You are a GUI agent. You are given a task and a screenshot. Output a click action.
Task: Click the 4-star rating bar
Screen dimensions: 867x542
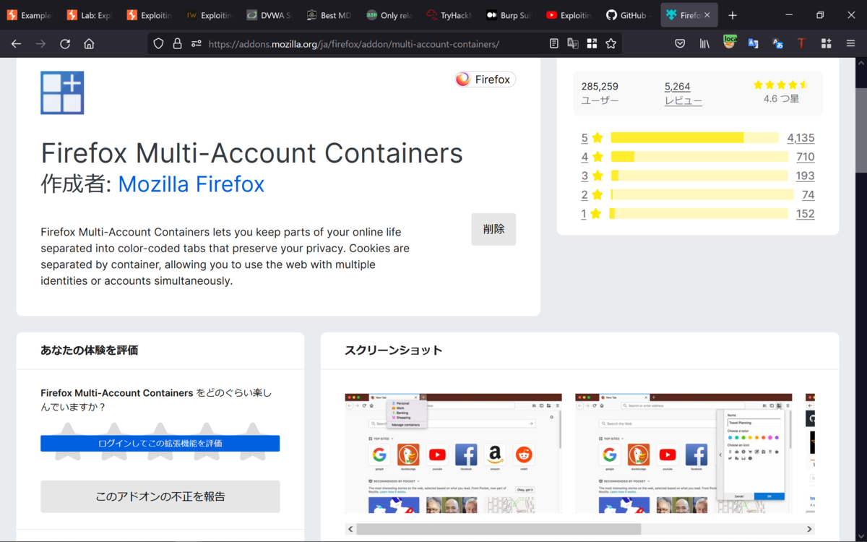pyautogui.click(x=699, y=157)
